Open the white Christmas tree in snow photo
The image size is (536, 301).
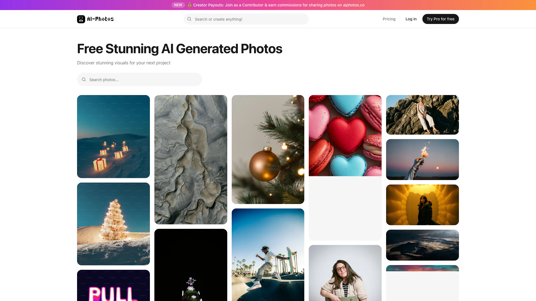coord(113,224)
